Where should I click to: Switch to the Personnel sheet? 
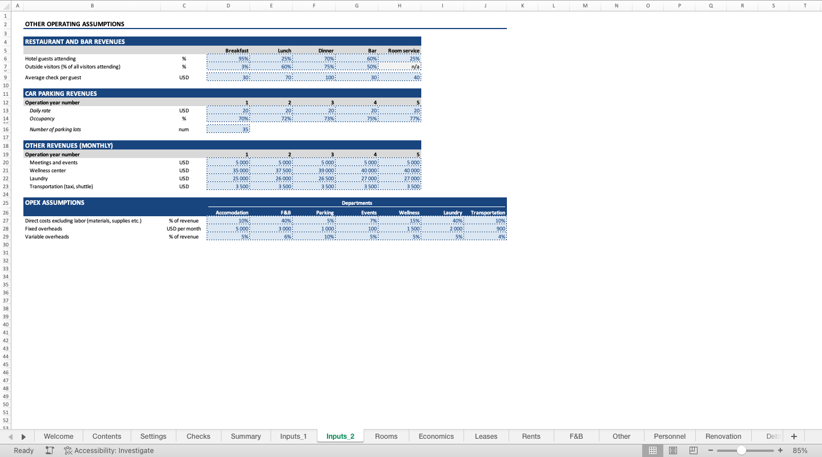click(x=670, y=436)
